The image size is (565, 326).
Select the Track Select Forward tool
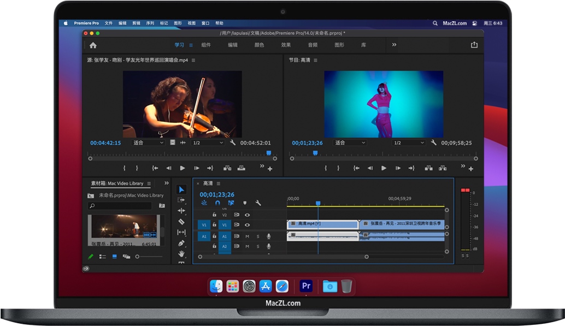click(181, 200)
